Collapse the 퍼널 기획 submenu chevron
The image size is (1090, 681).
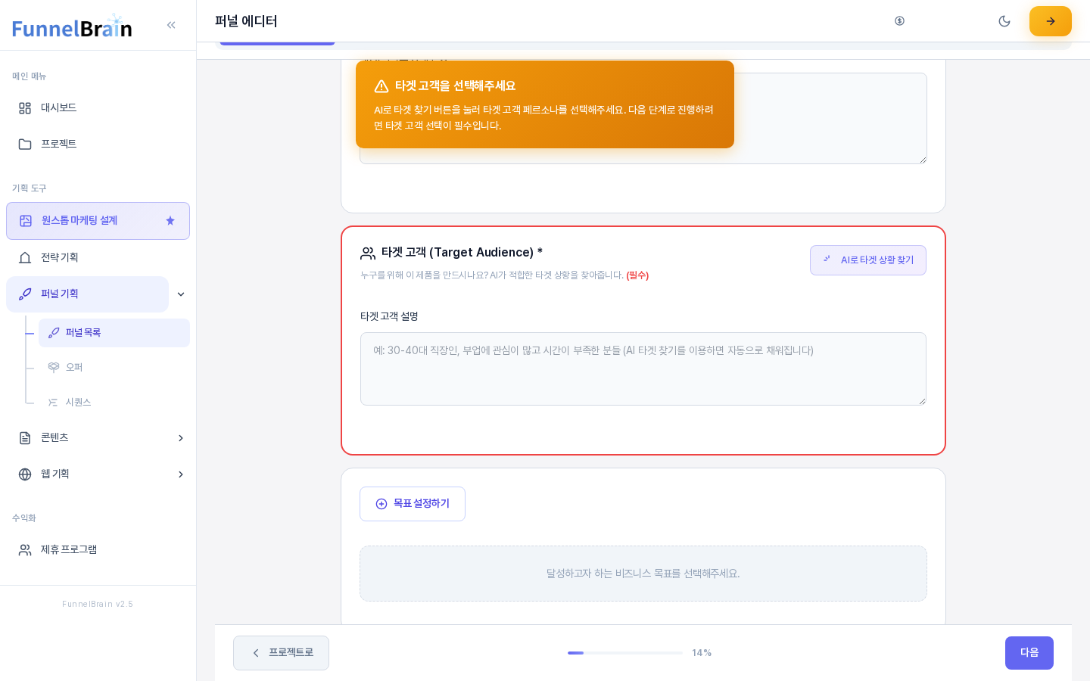pos(181,294)
